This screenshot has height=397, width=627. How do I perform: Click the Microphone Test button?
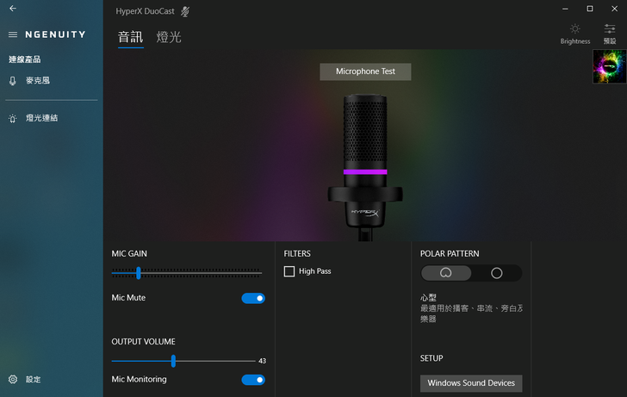(x=365, y=71)
